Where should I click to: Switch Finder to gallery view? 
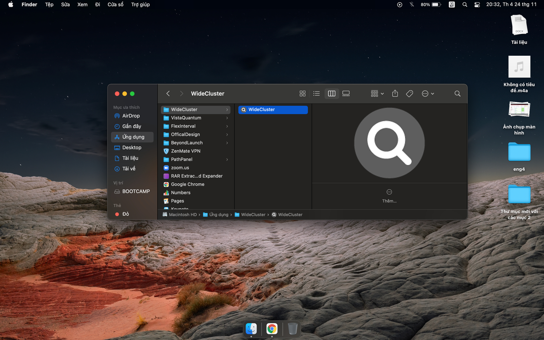point(346,93)
